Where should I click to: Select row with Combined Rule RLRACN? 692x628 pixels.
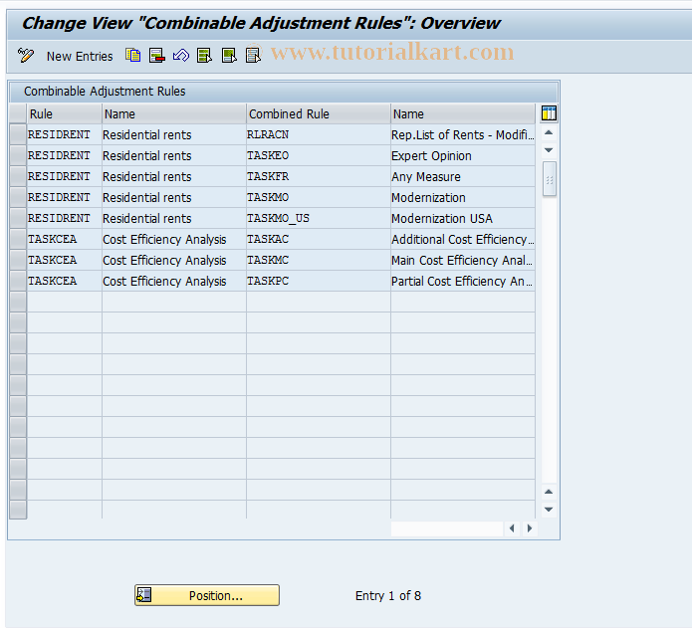(18, 134)
